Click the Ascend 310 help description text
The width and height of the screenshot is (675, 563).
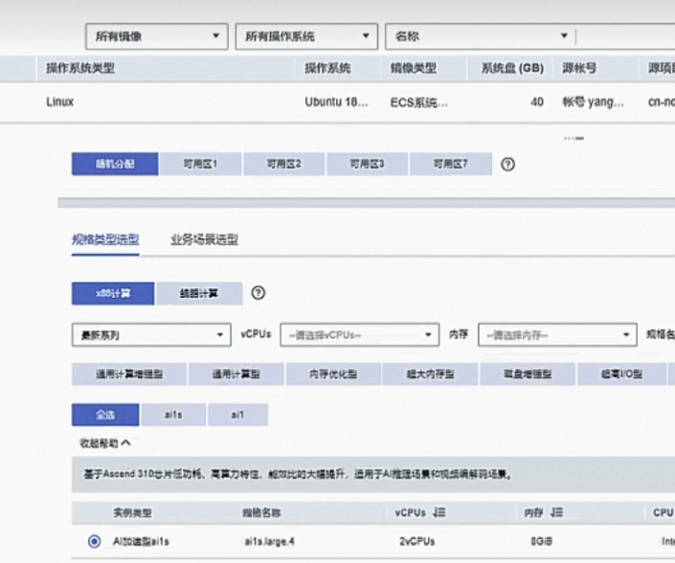[298, 474]
